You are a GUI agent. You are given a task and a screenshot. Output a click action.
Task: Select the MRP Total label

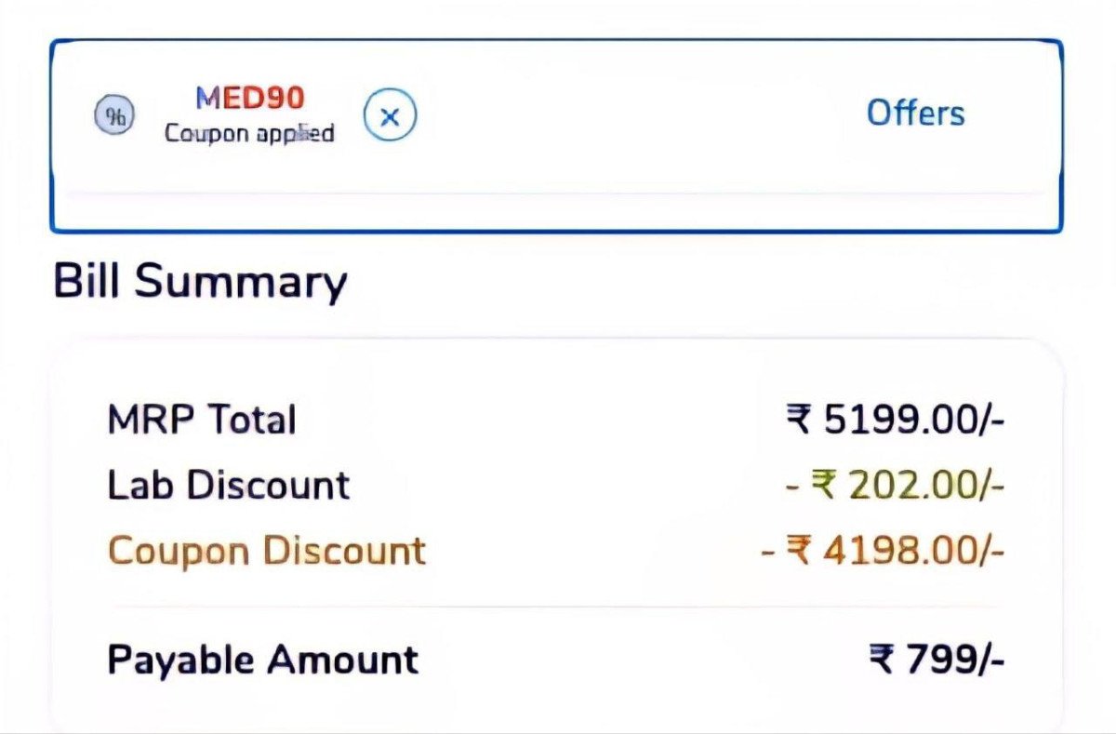(202, 420)
